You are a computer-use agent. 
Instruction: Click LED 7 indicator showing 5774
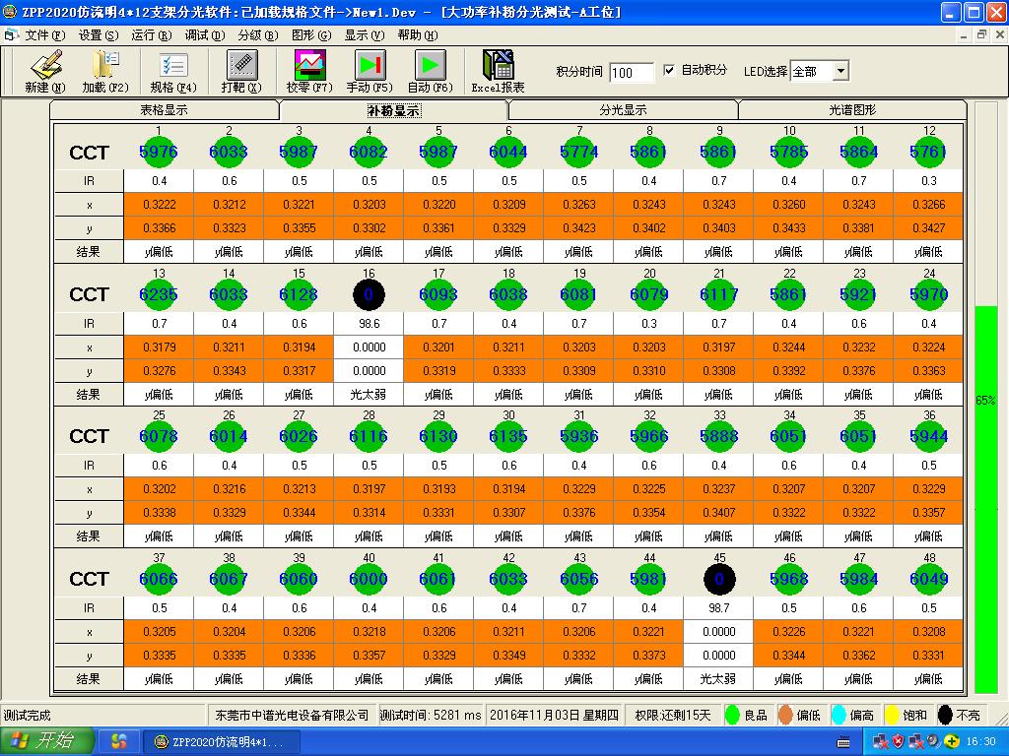click(579, 152)
